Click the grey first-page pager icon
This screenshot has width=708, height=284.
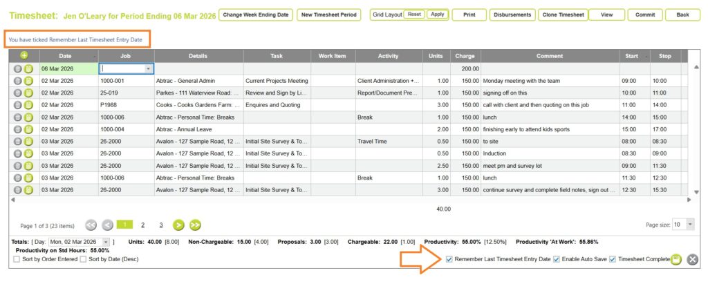(x=91, y=225)
